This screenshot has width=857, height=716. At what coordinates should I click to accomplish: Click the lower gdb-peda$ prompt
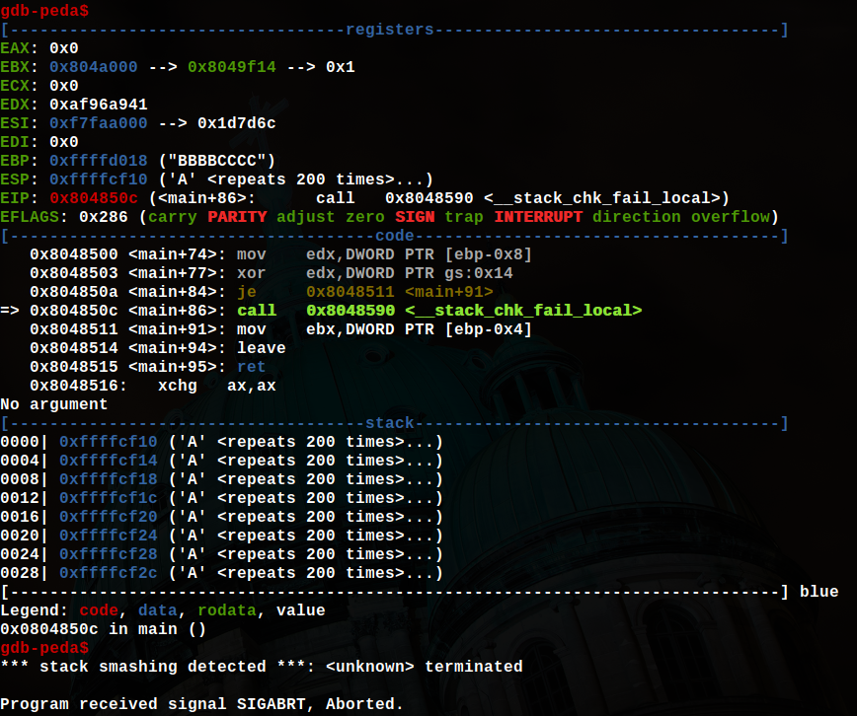pyautogui.click(x=44, y=648)
